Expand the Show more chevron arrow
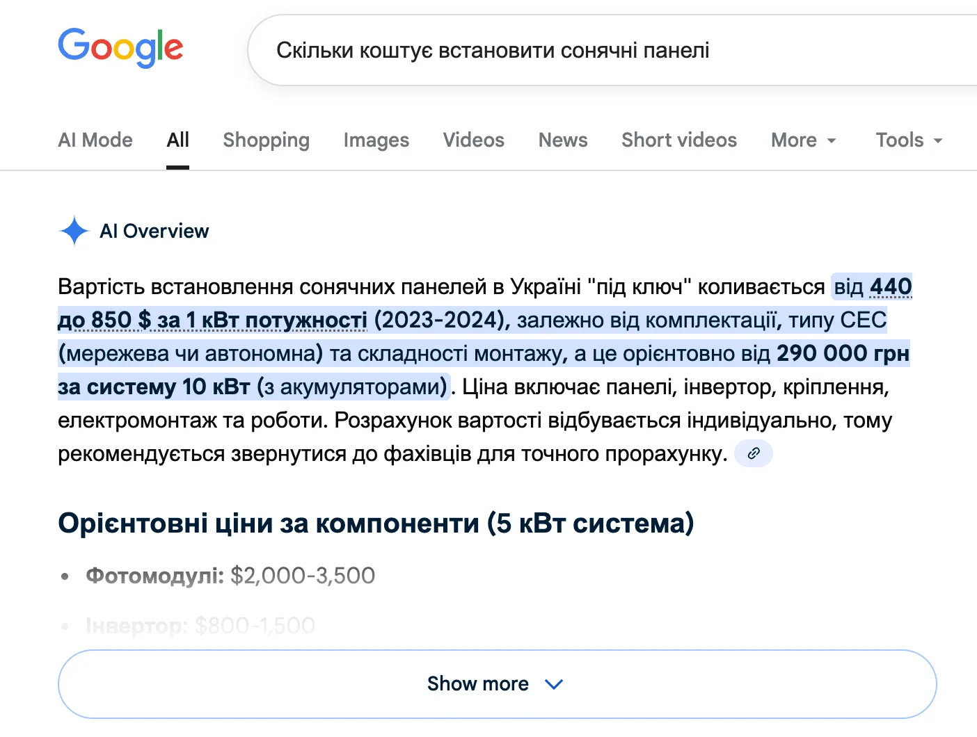Screen dimensions: 977x737 (554, 684)
